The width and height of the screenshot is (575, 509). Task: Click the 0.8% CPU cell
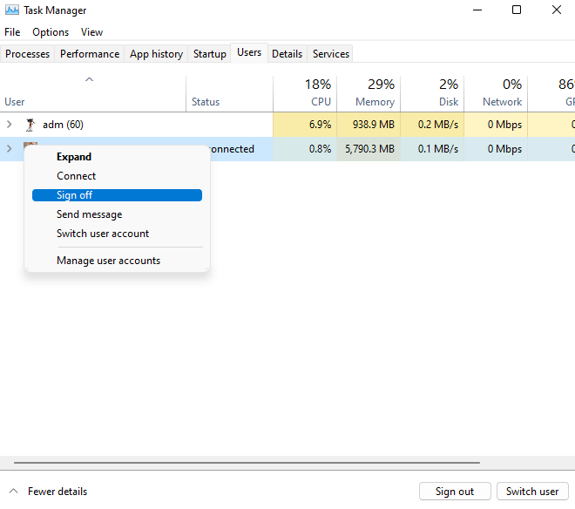click(305, 149)
